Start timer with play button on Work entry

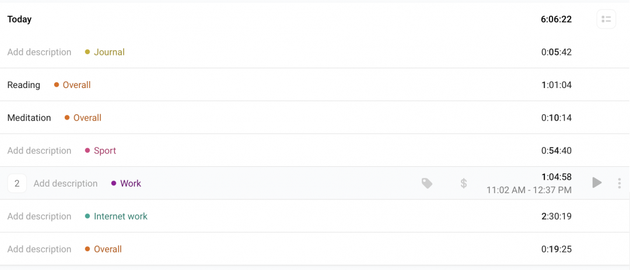(x=597, y=183)
